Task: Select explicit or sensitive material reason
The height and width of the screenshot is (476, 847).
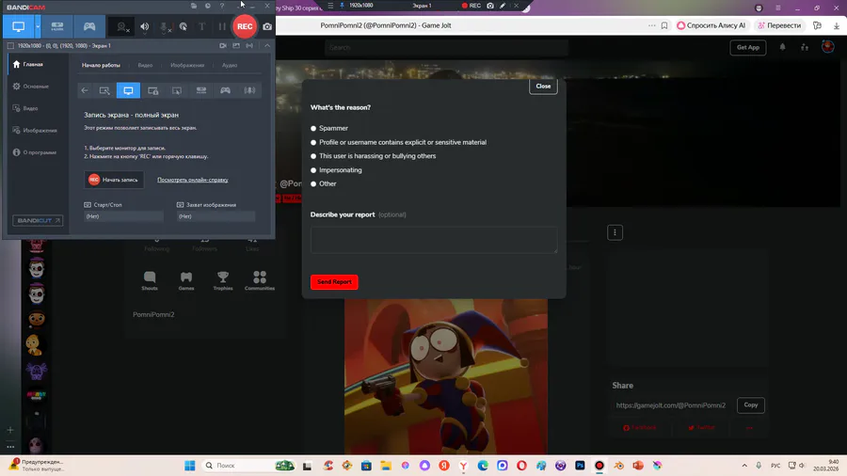Action: 313,142
